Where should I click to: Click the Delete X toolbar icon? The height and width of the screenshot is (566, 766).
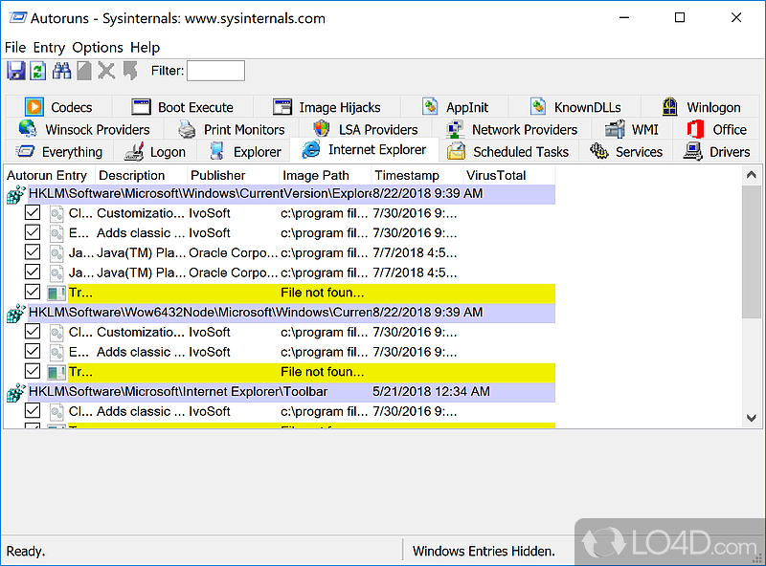coord(106,71)
